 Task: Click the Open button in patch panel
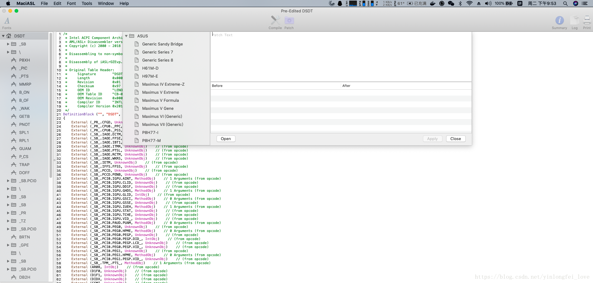(x=226, y=139)
